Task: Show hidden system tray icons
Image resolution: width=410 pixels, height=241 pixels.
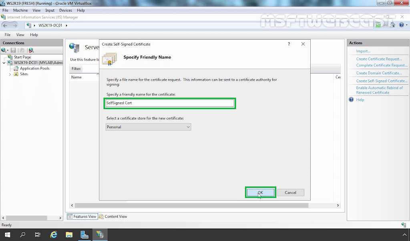Action: coord(404,235)
